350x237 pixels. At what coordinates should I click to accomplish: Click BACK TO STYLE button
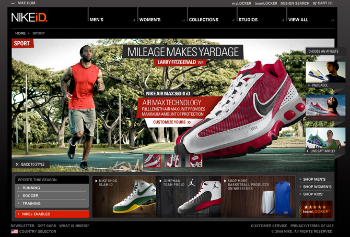(30, 165)
